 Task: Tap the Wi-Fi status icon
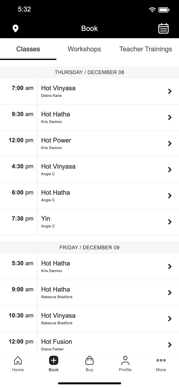152,9
